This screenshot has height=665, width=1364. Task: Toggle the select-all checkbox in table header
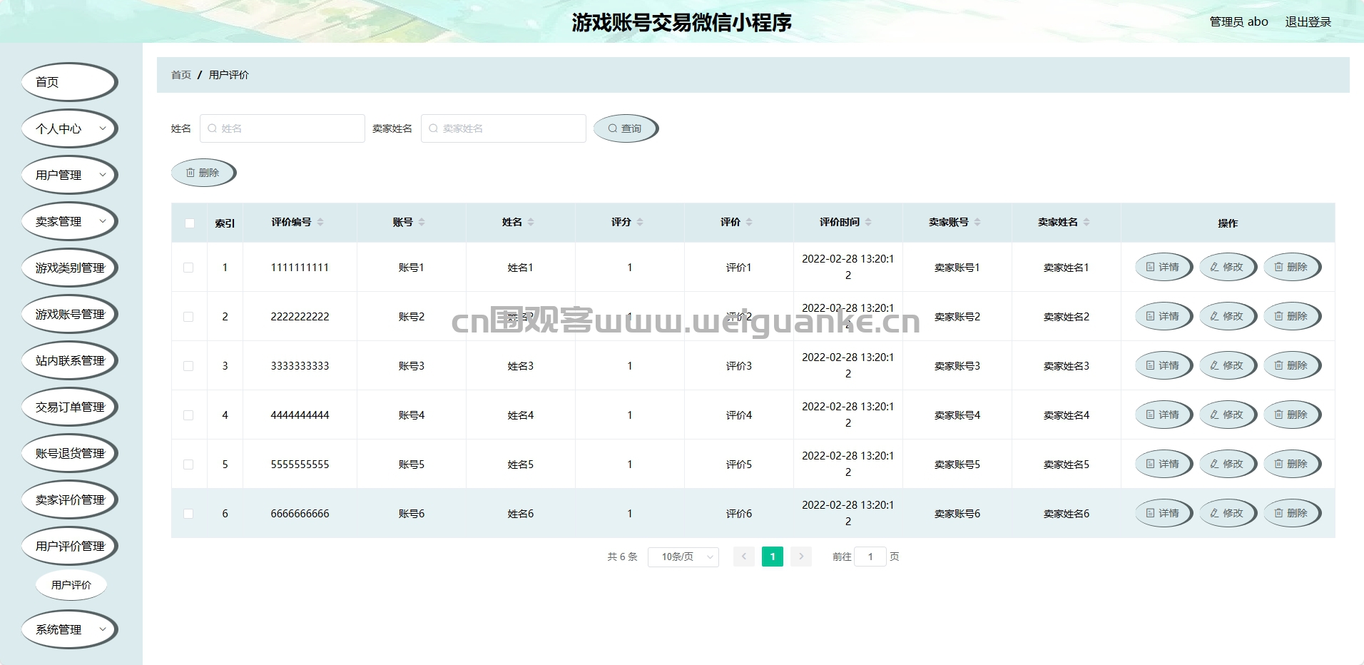click(x=190, y=223)
